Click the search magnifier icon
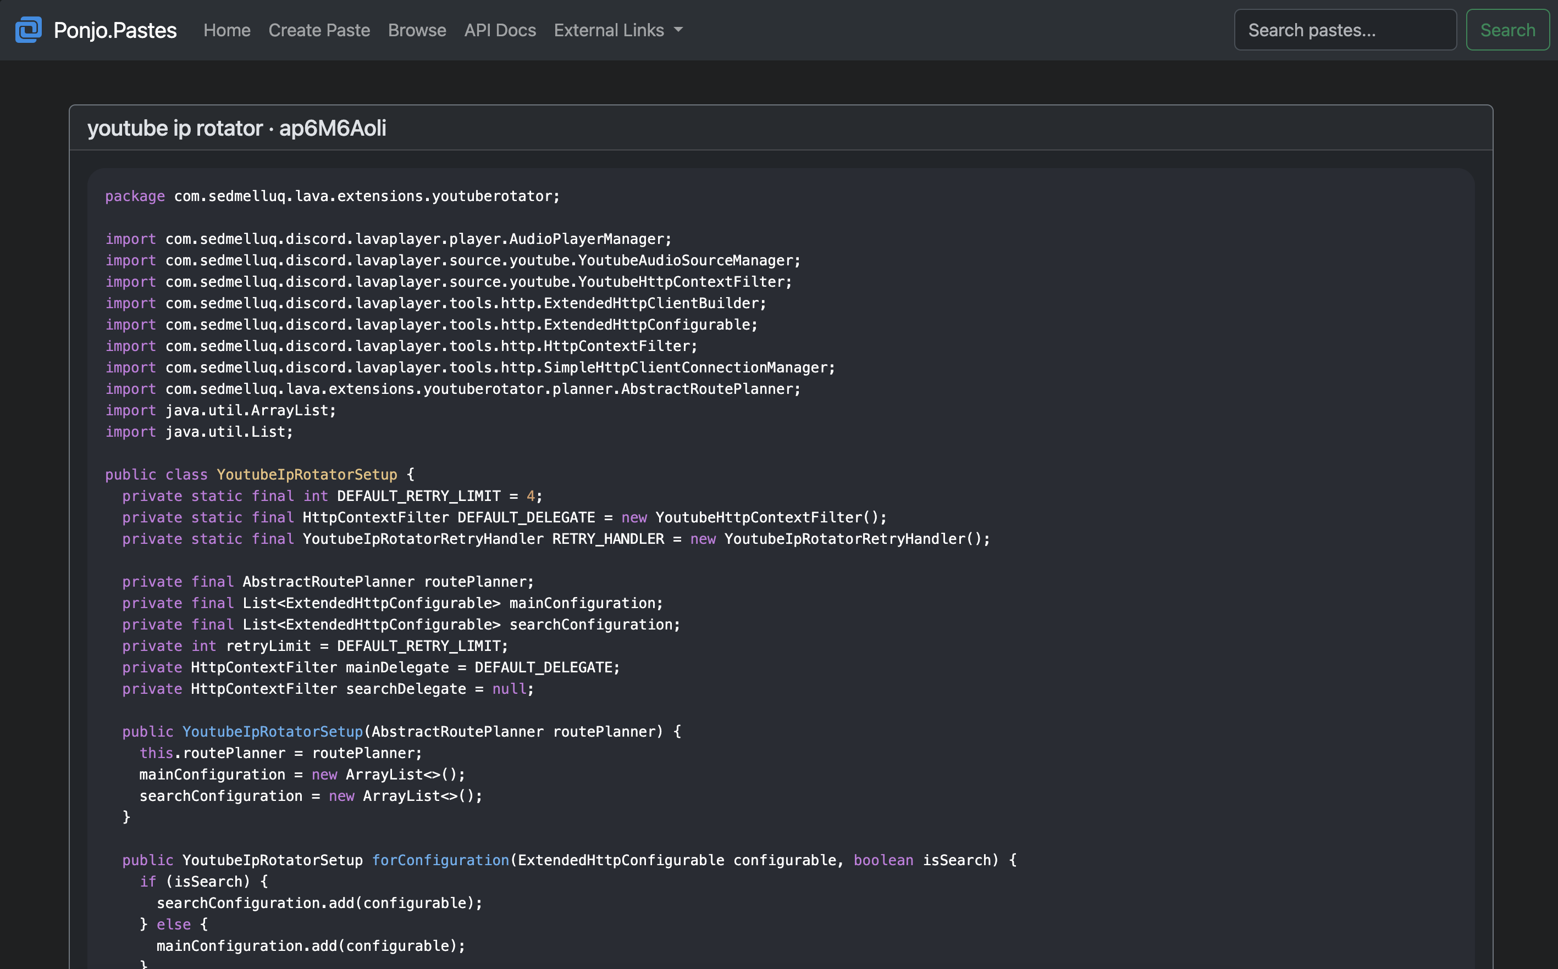This screenshot has width=1558, height=969. (1508, 30)
